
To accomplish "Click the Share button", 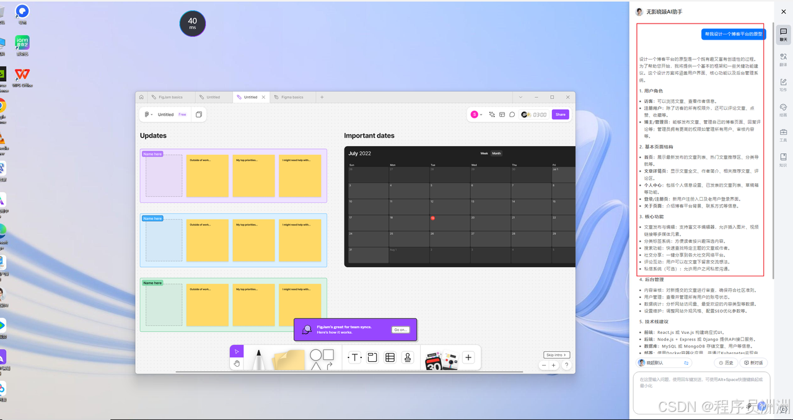I will coord(561,115).
